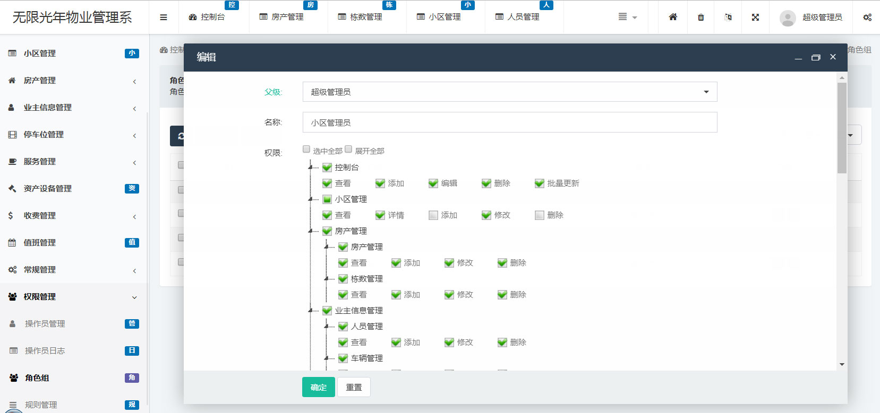Click the fullscreen expand icon
The height and width of the screenshot is (413, 880).
pos(755,17)
